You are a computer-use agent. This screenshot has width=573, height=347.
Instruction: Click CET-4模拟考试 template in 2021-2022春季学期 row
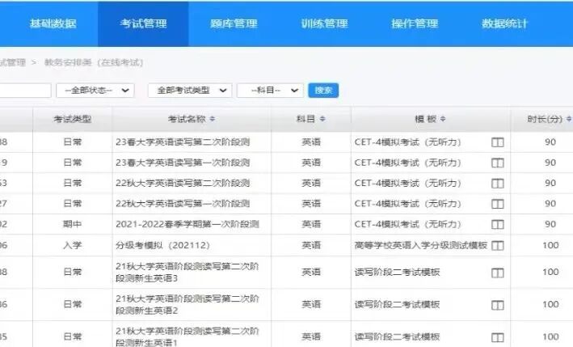click(407, 224)
